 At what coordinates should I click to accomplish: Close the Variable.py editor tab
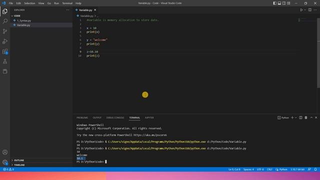tap(95, 10)
